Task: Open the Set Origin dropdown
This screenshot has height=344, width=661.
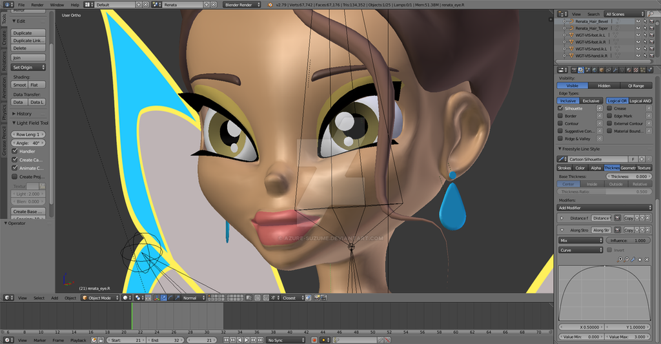Action: 28,68
